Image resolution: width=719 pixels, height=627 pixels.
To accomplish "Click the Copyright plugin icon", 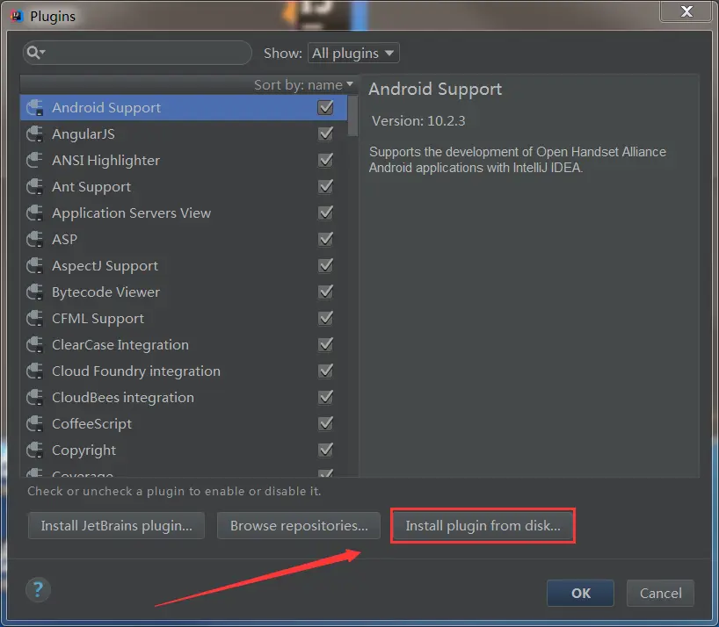I will [35, 450].
